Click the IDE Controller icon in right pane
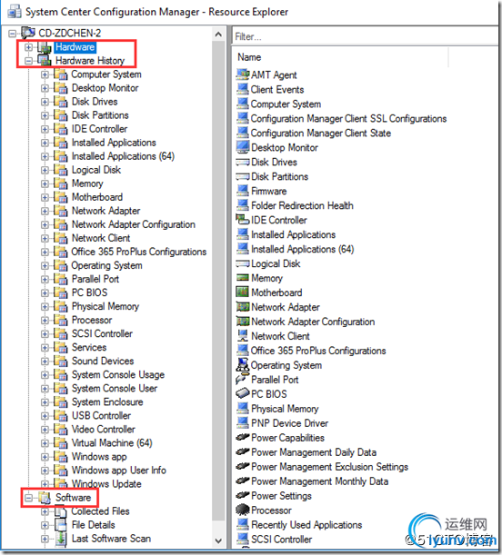 point(243,220)
